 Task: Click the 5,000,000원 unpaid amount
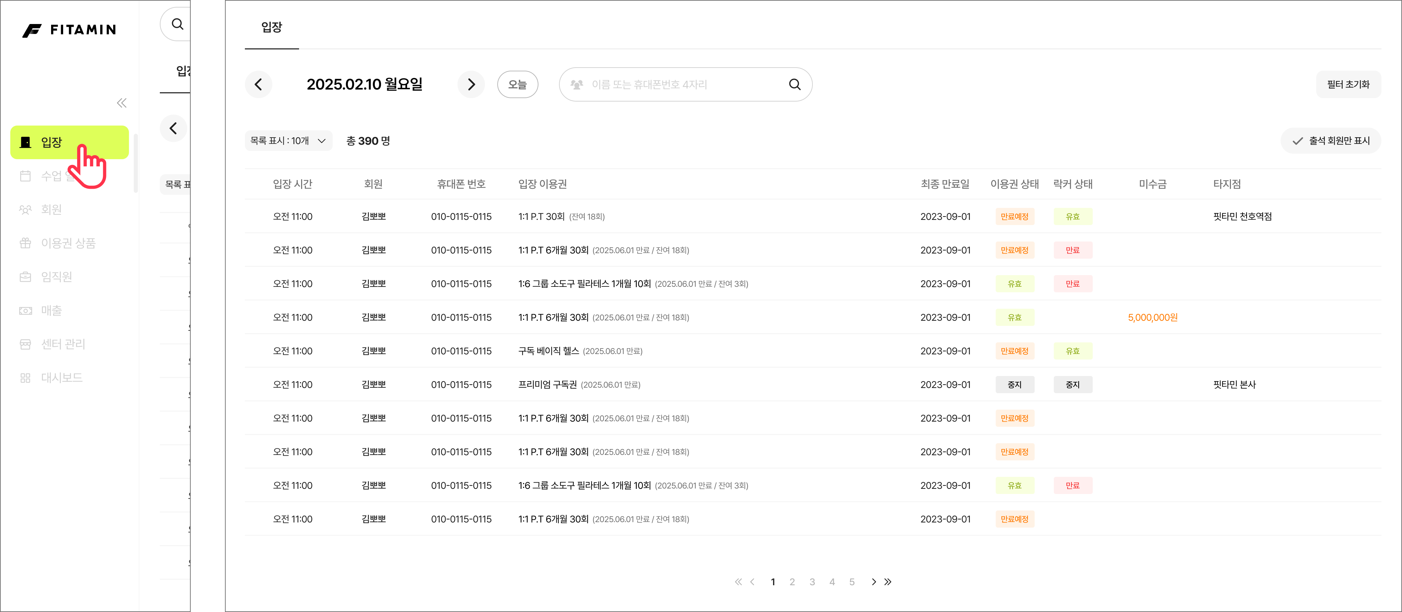(x=1152, y=317)
